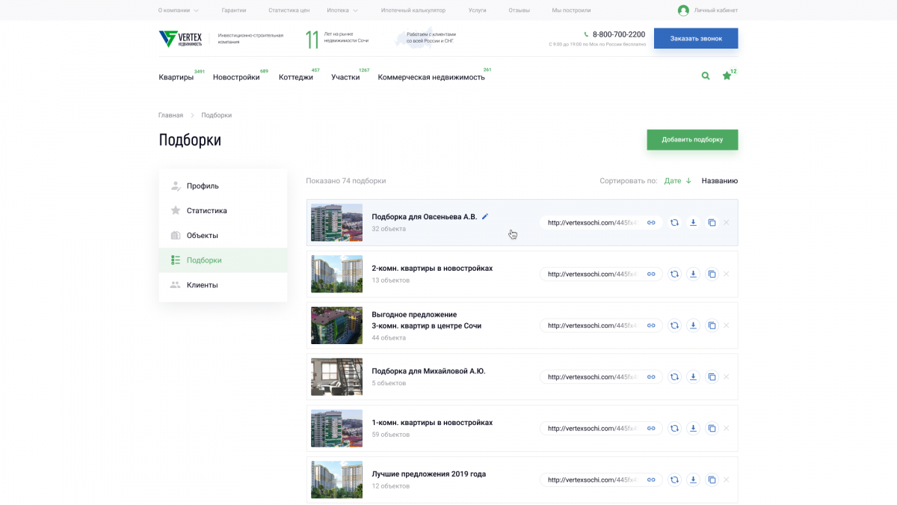Expand the О компании dropdown

point(178,10)
